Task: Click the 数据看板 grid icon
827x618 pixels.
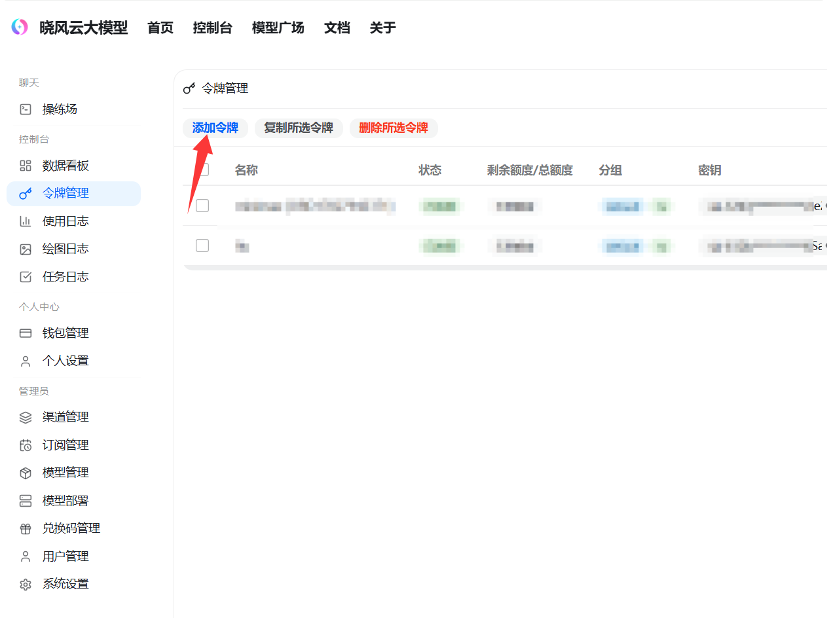Action: [26, 166]
